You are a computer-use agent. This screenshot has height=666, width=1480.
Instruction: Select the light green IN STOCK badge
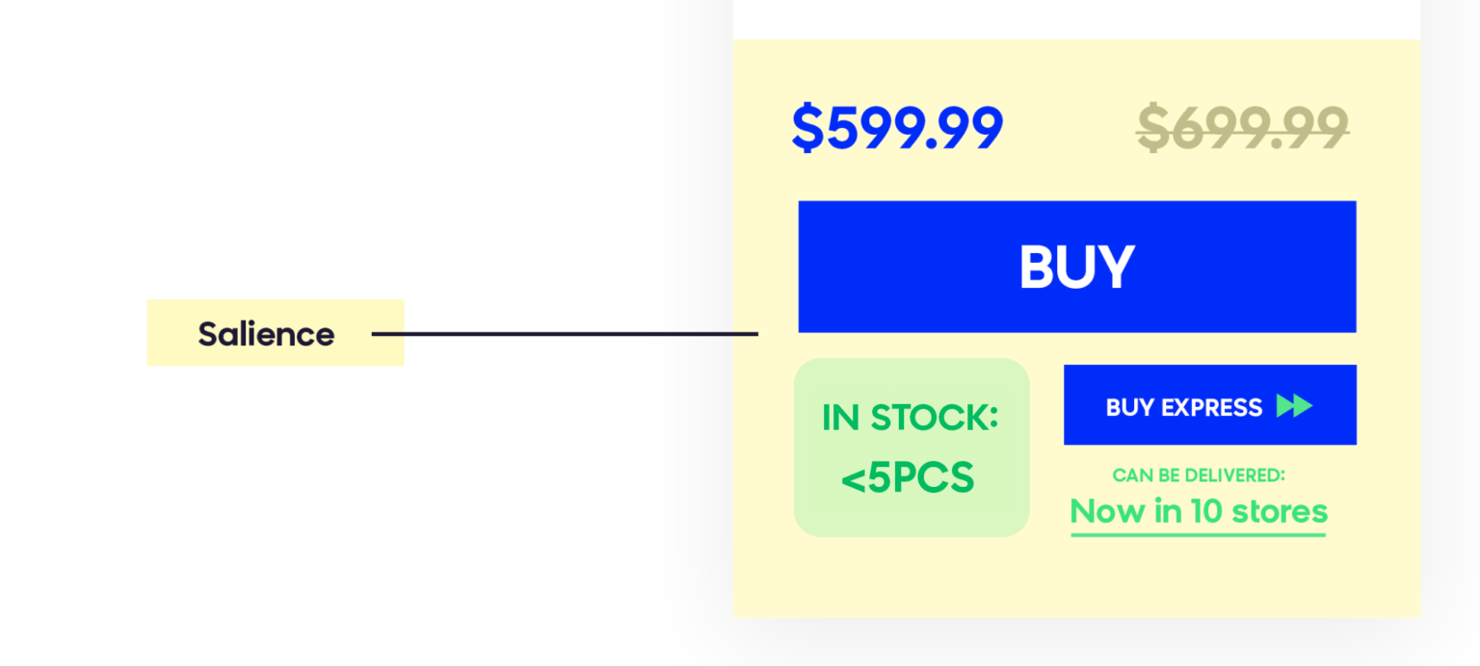pyautogui.click(x=912, y=448)
